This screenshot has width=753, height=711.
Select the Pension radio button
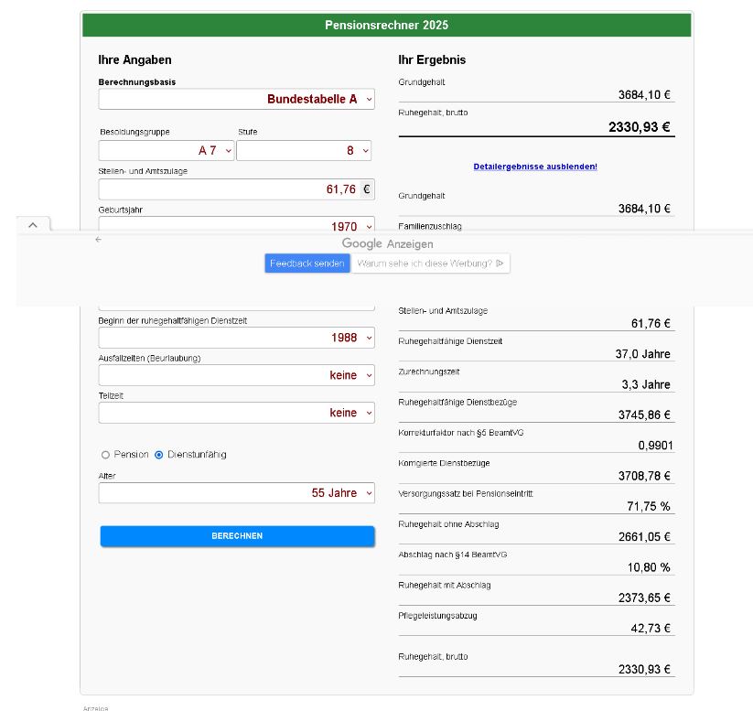click(105, 455)
